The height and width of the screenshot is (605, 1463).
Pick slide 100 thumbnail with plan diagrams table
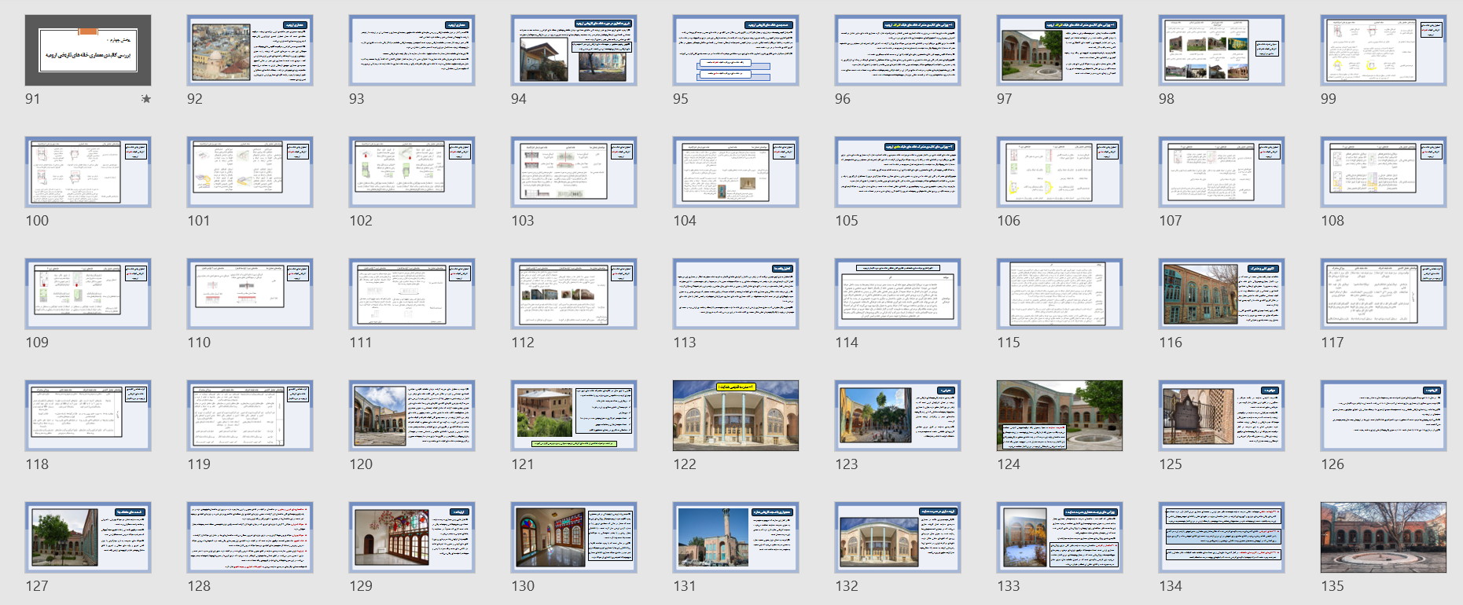[88, 172]
